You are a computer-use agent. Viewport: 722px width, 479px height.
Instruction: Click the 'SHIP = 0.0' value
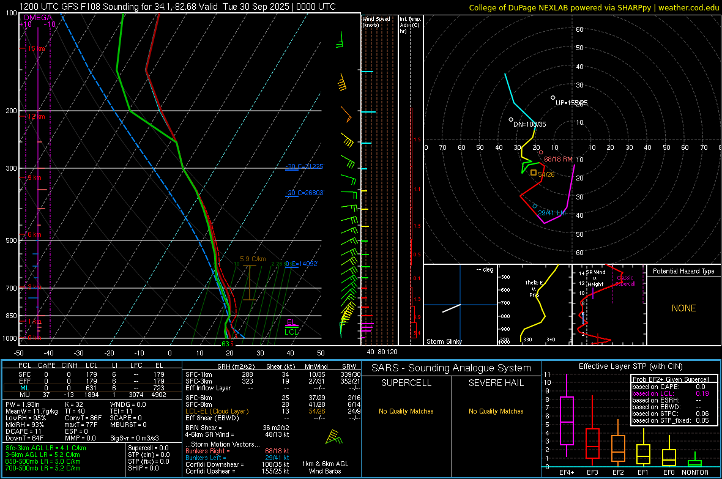coord(143,468)
